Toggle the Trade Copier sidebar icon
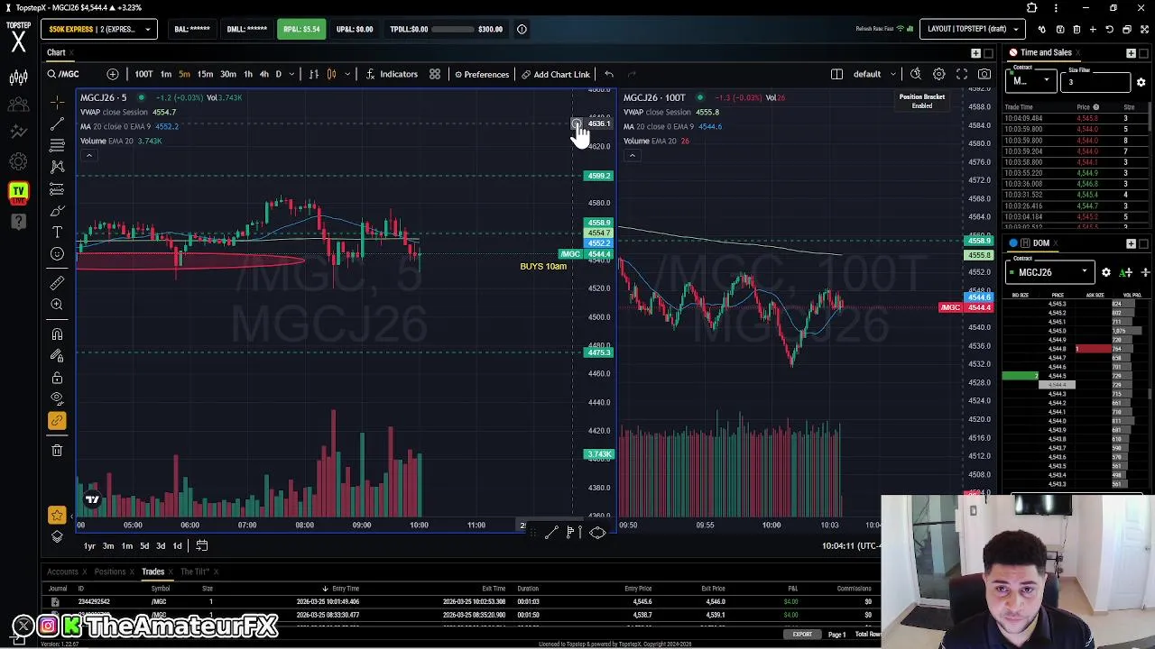 pos(18,105)
